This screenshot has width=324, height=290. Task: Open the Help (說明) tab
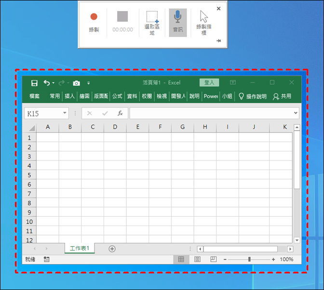tap(194, 96)
